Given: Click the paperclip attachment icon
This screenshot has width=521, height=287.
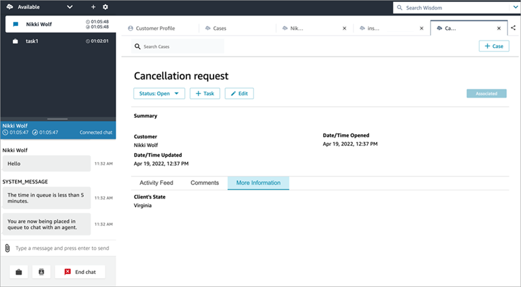Looking at the screenshot, I should [7, 248].
